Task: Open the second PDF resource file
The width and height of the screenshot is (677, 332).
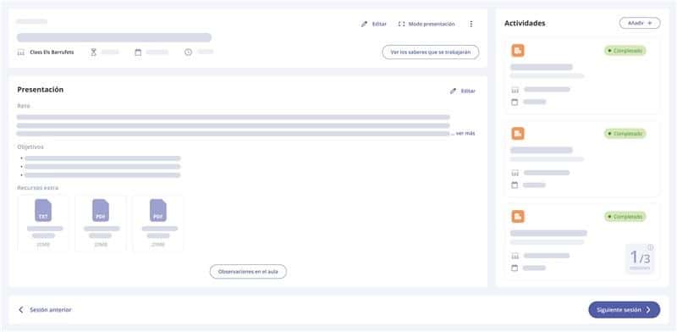Action: [x=158, y=224]
